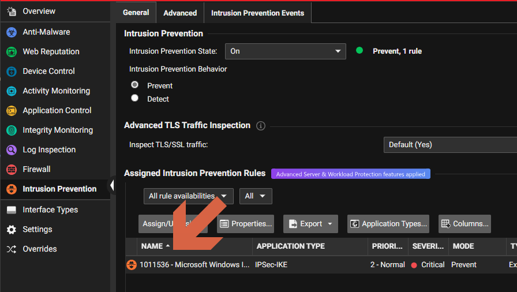Viewport: 517px width, 292px height.
Task: Open the Intrusion Prevention Events tab
Action: pos(257,13)
